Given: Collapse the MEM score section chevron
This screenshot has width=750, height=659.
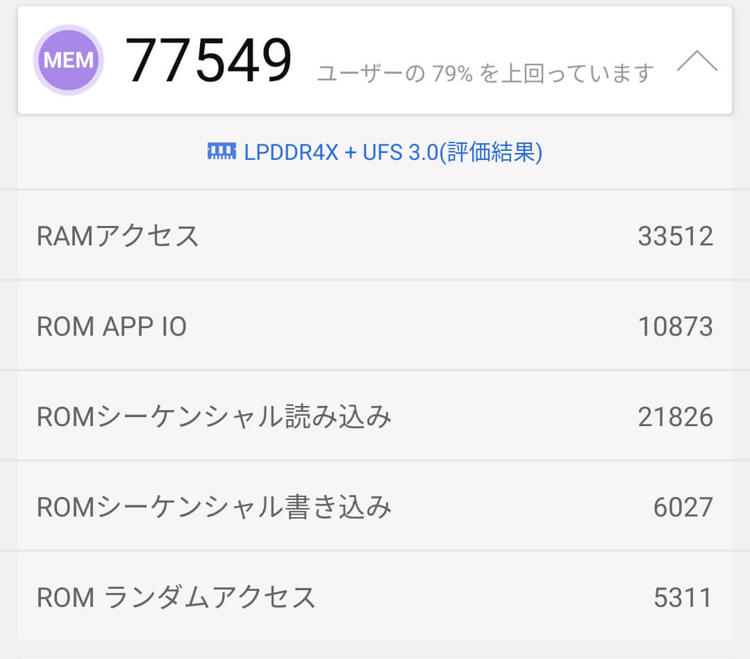Looking at the screenshot, I should coord(697,61).
